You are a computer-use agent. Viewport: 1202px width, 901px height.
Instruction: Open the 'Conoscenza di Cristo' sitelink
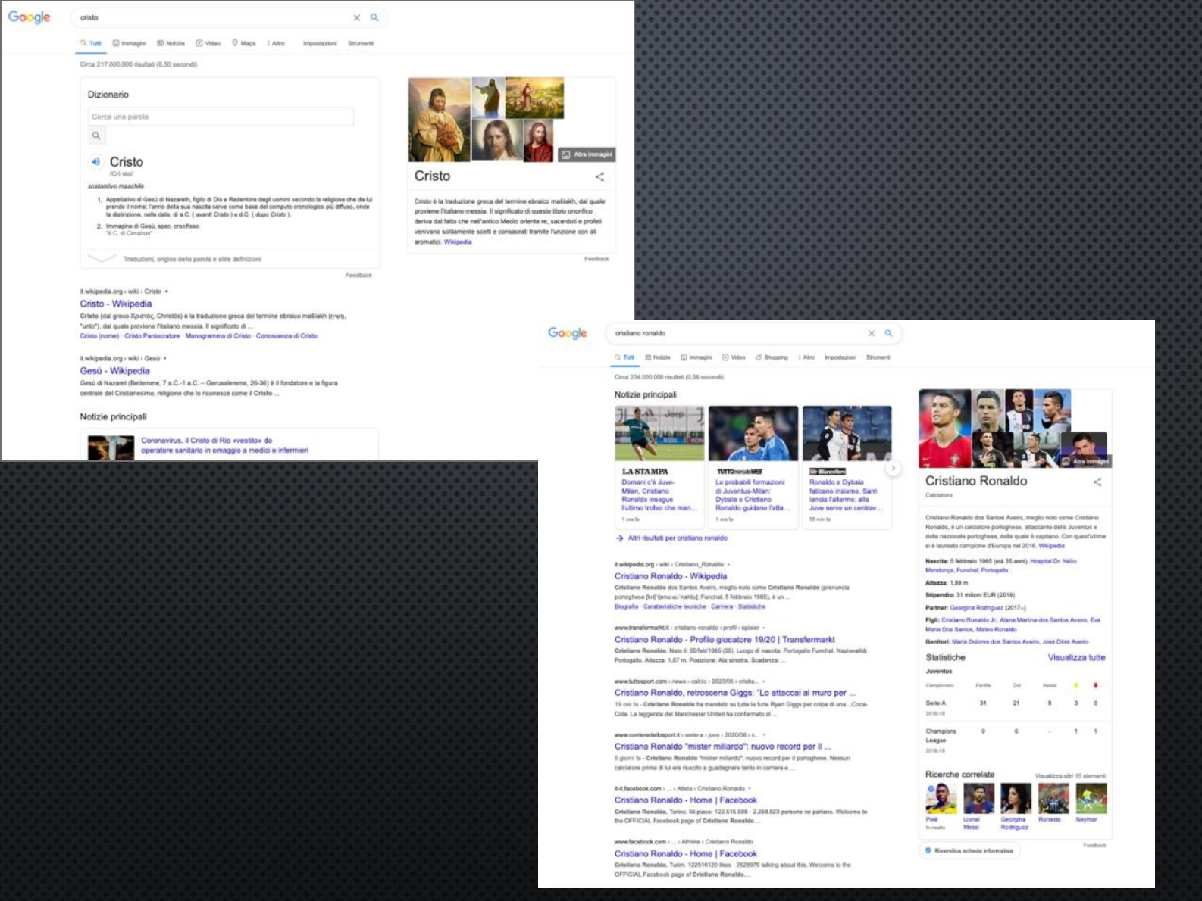click(286, 336)
